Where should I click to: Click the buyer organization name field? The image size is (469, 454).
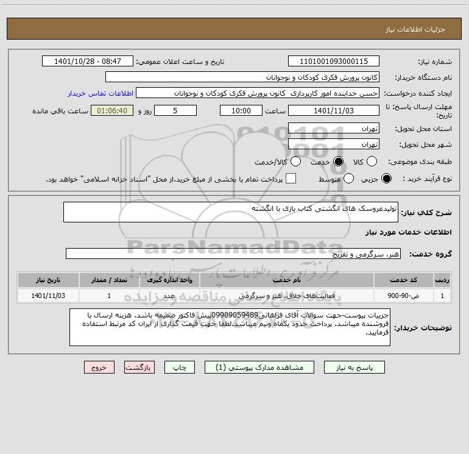(x=242, y=77)
